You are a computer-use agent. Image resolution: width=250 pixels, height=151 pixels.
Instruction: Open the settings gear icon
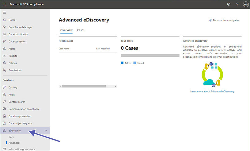point(229,4)
